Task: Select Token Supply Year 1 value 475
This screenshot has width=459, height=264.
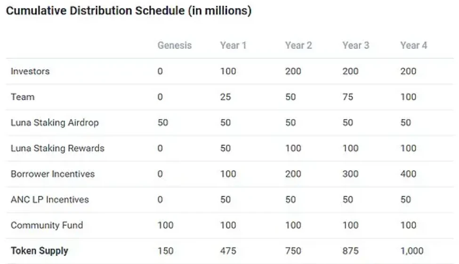Action: pos(228,251)
